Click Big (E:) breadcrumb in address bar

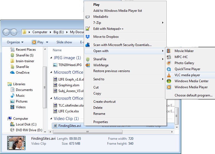tap(58, 32)
